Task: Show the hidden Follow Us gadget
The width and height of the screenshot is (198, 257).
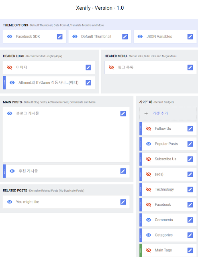Action: pyautogui.click(x=149, y=128)
